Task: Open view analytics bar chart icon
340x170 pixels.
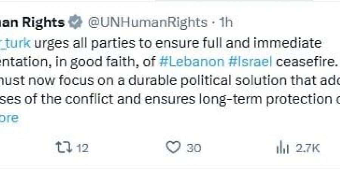Action: tap(282, 148)
